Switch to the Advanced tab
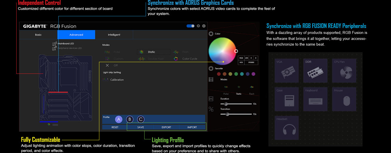Image resolution: width=391 pixels, height=153 pixels. (x=76, y=35)
